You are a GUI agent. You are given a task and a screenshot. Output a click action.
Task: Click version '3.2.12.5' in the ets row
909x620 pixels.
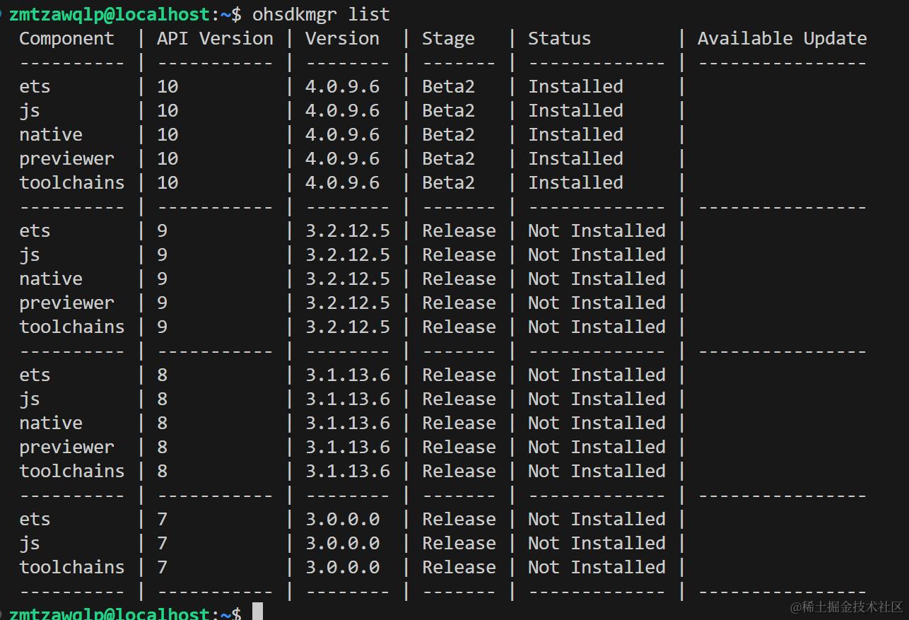[348, 231]
